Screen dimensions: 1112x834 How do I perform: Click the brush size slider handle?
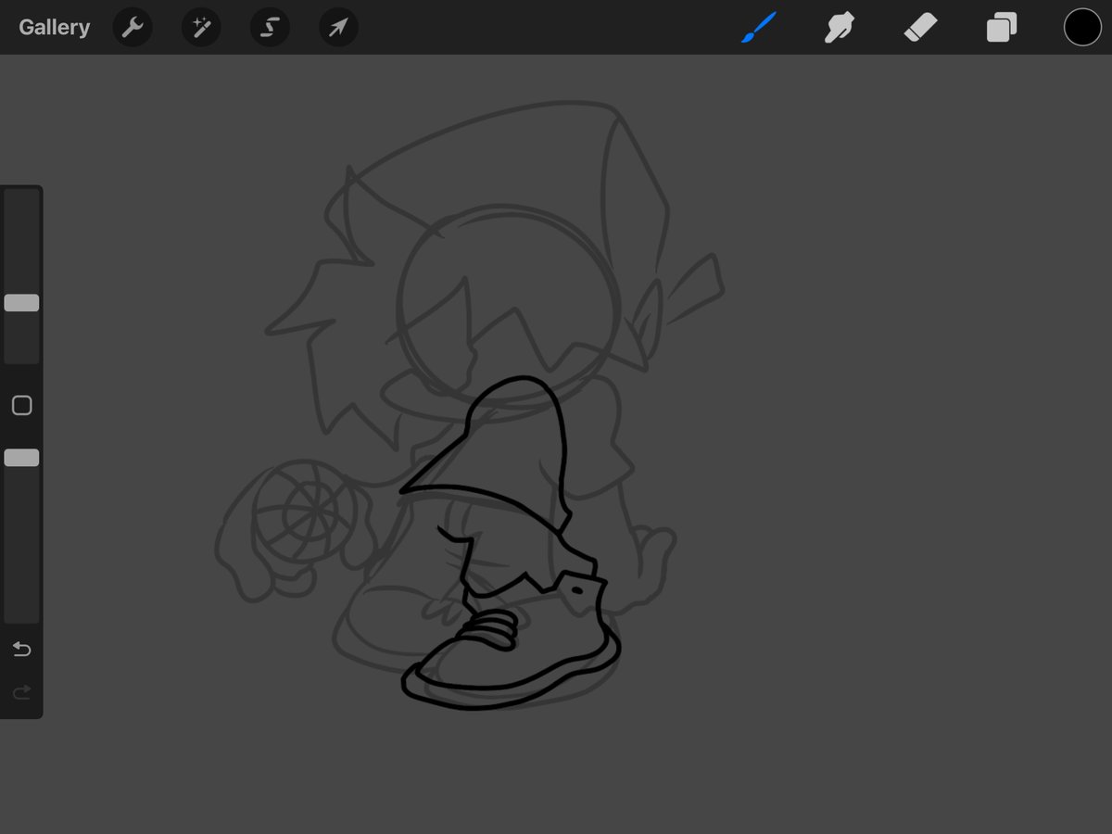click(21, 303)
